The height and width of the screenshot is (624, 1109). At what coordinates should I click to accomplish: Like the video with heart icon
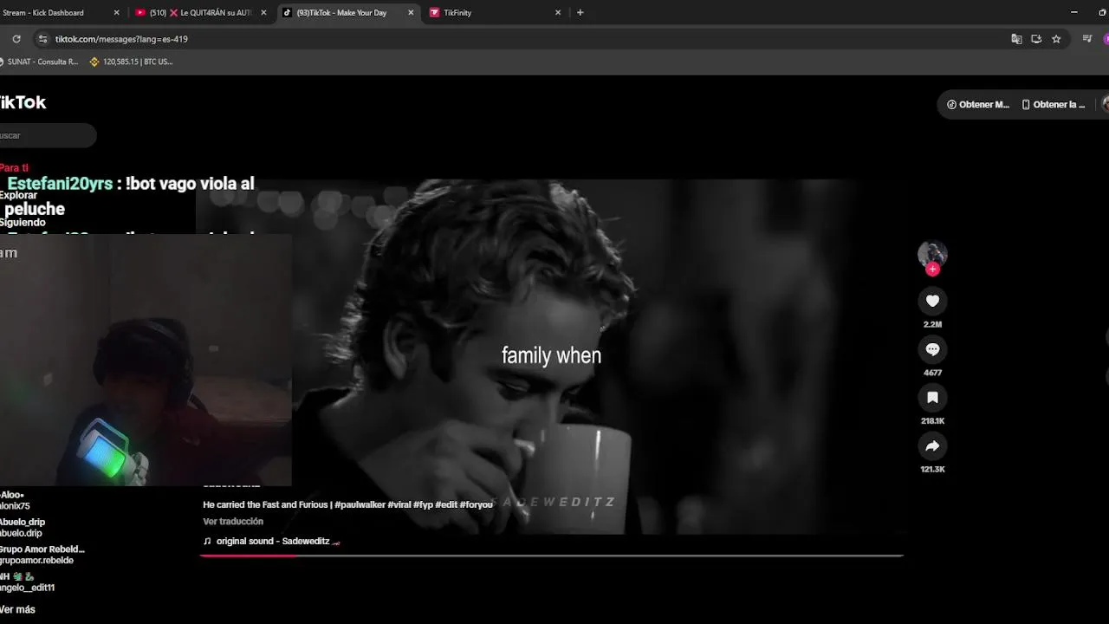click(932, 301)
